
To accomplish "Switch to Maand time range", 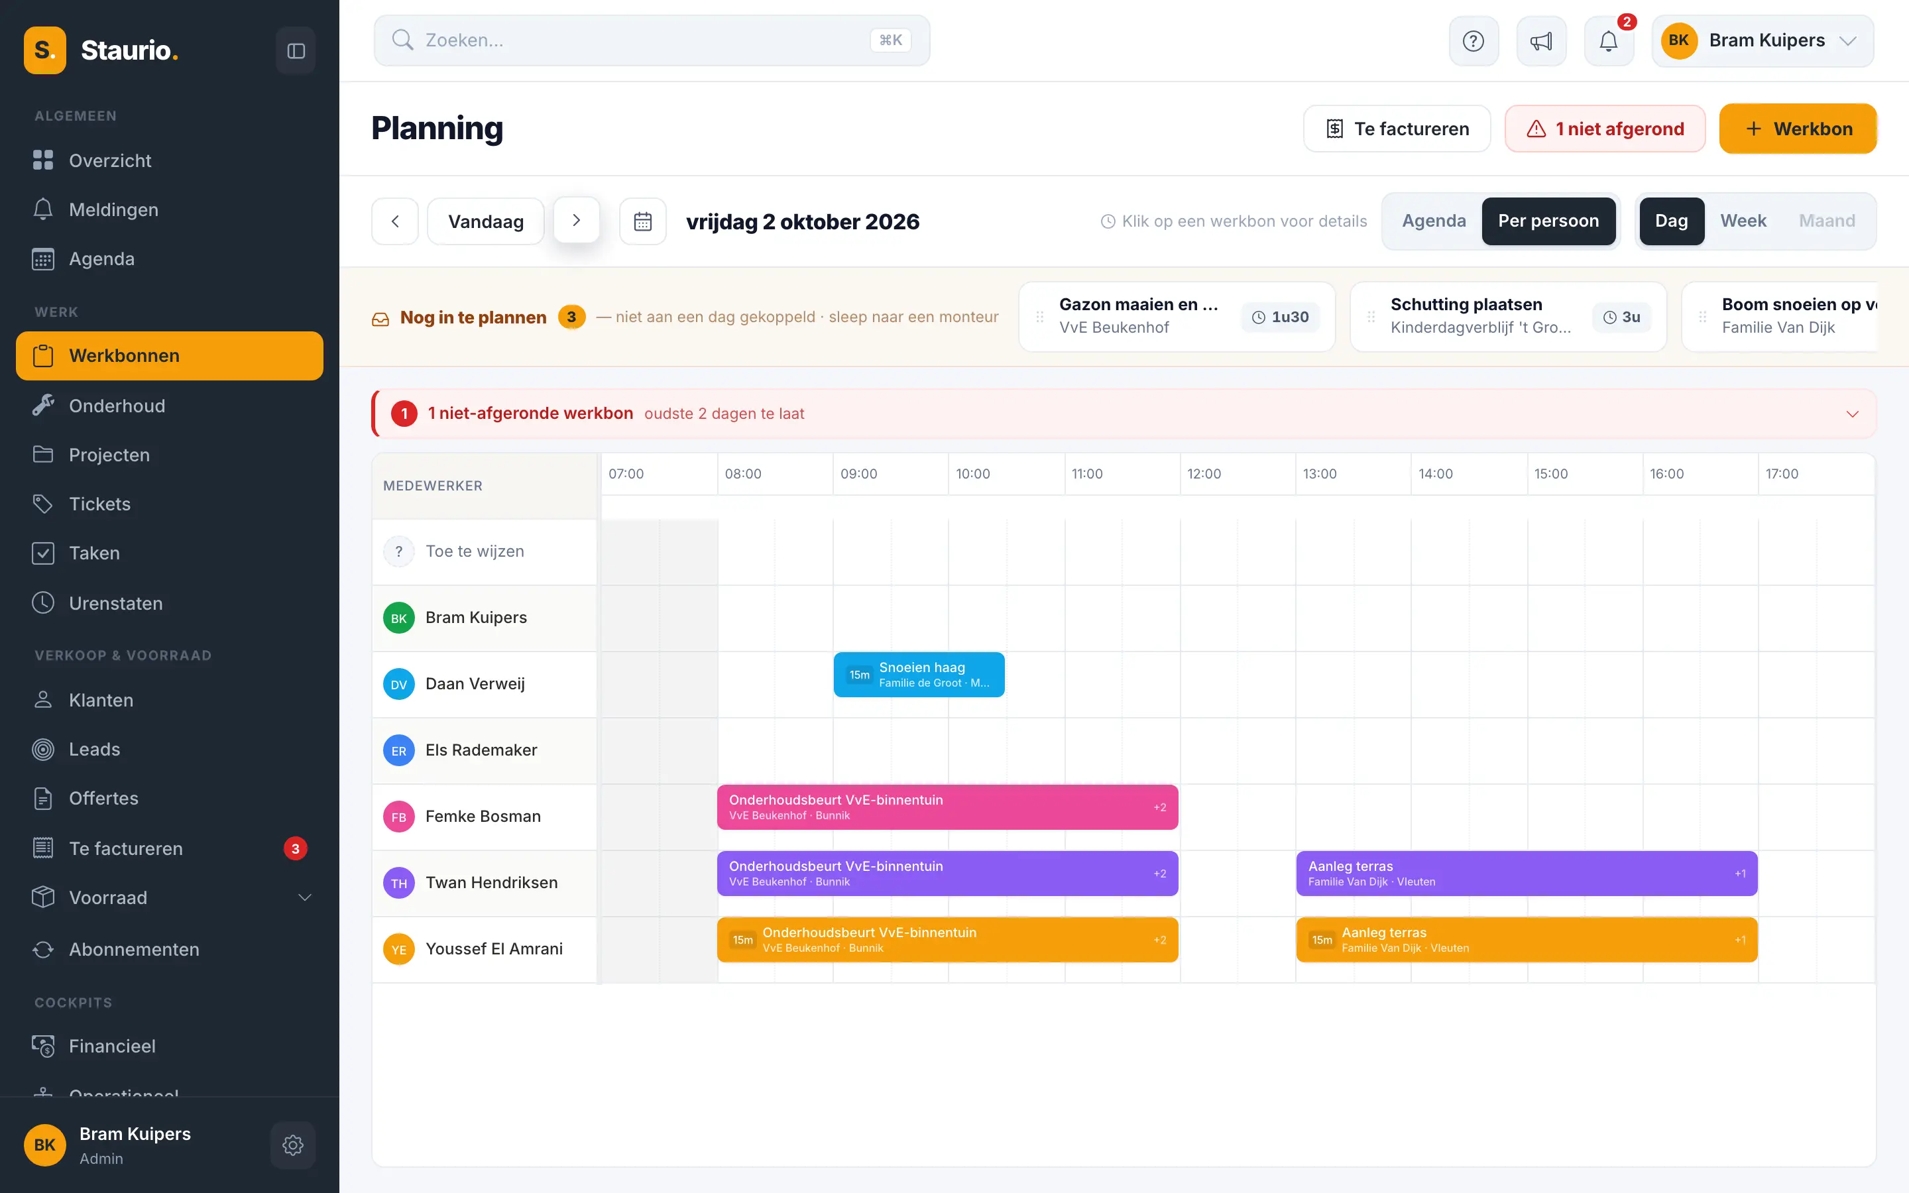I will pyautogui.click(x=1826, y=221).
